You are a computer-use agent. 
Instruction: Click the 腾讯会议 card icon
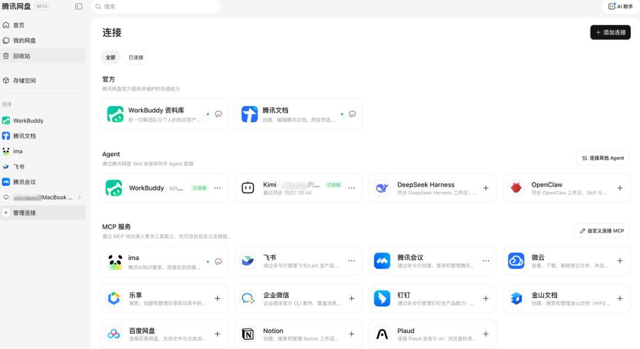click(382, 261)
